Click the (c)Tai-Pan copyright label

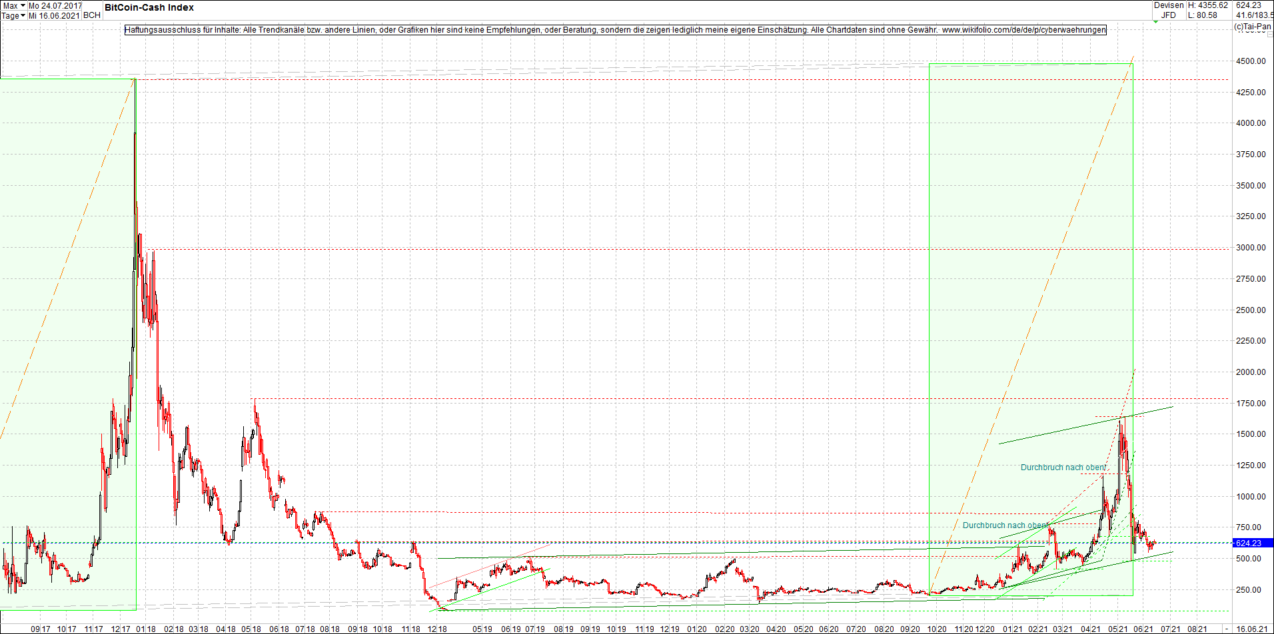[1253, 27]
